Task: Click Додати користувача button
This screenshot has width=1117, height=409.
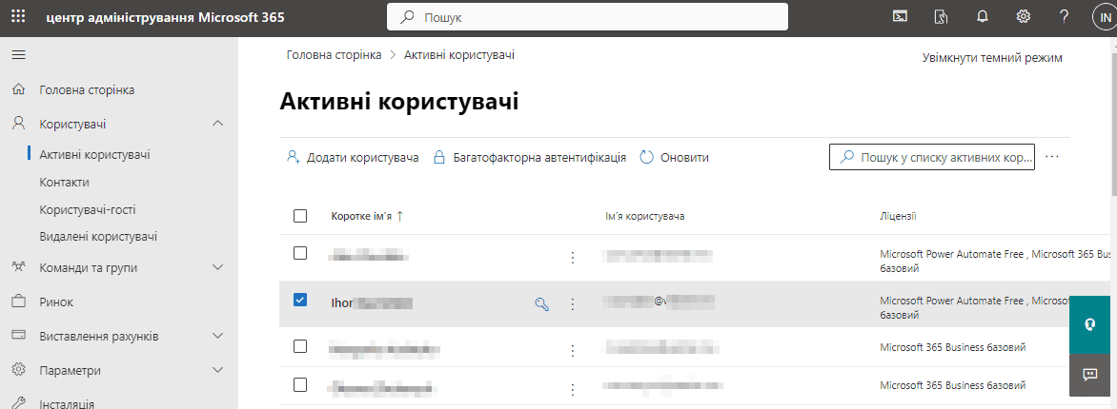Action: pyautogui.click(x=353, y=157)
